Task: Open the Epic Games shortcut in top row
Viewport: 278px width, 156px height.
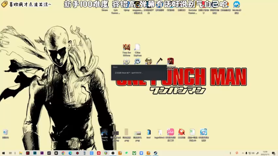Action: [116, 11]
